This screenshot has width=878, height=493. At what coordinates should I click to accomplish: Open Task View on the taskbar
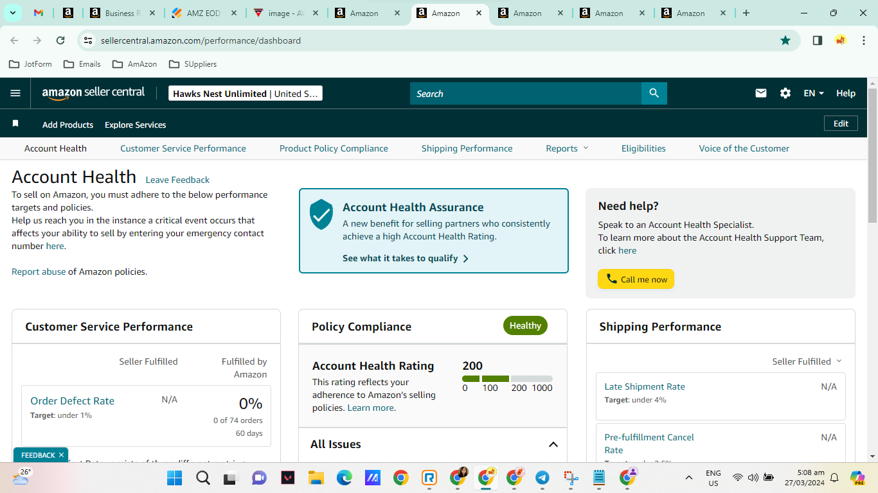coord(231,478)
